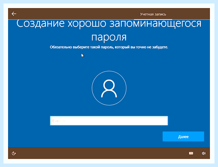The width and height of the screenshot is (218, 167).
Task: Go back using the left arrow icon
Action: tap(14, 14)
